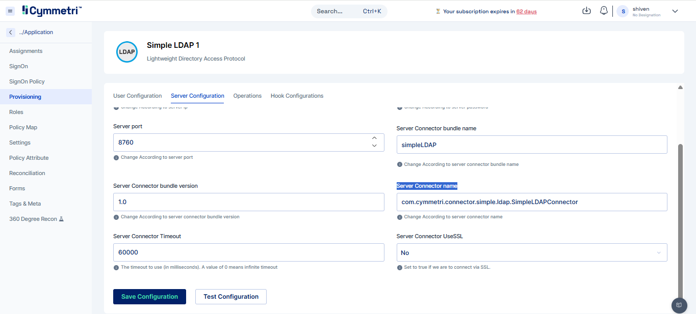Click the hourglass subscription icon

tap(438, 11)
